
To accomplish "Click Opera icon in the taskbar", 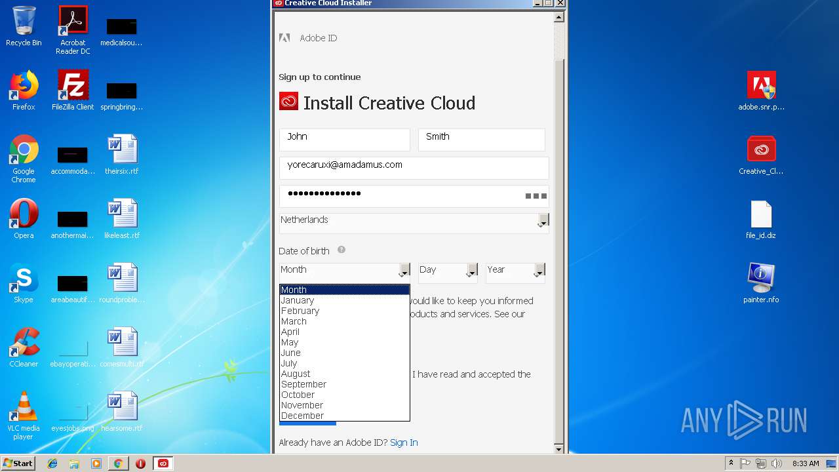I will [x=140, y=463].
